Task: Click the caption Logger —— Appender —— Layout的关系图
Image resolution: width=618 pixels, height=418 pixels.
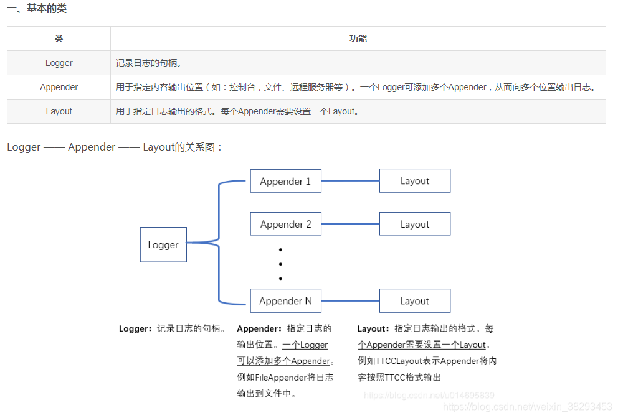Action: pyautogui.click(x=114, y=147)
